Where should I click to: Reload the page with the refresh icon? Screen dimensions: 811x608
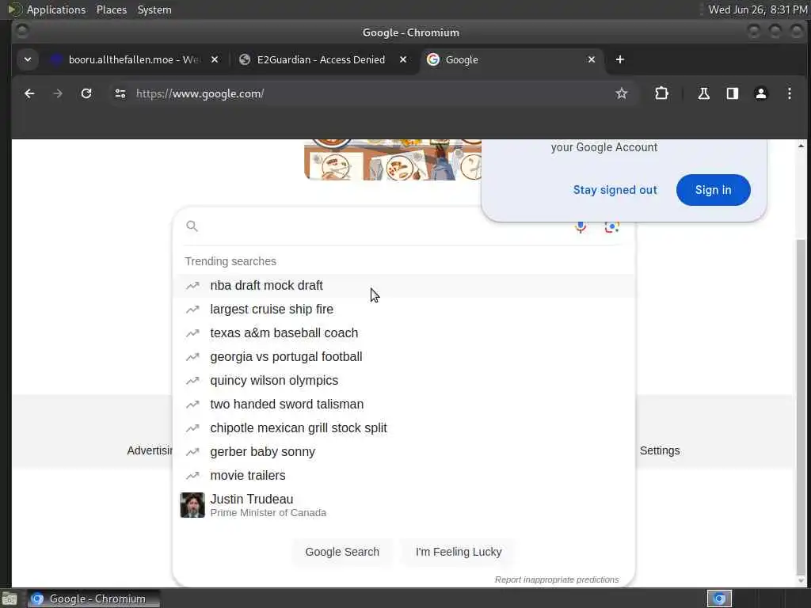click(86, 93)
